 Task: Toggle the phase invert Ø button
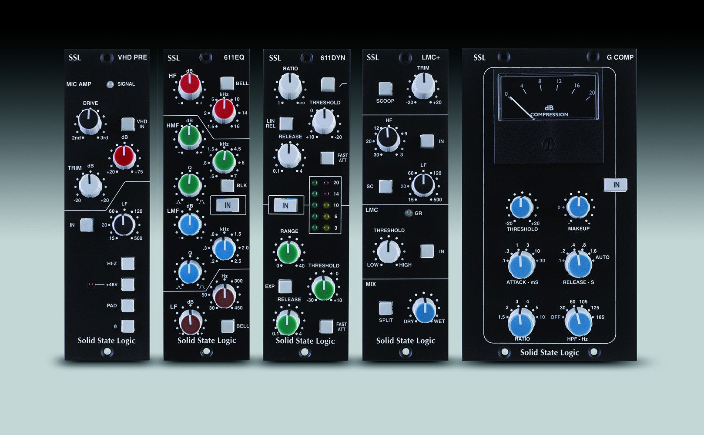[127, 326]
